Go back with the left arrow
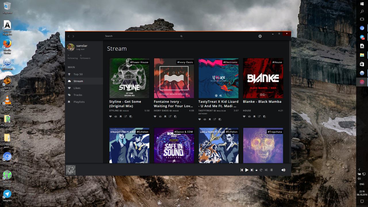Screen dimensions: 368x207 (68, 36)
